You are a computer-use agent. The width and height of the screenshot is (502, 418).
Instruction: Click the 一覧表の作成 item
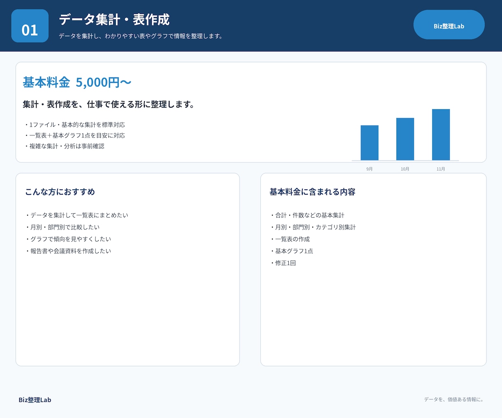tap(290, 239)
